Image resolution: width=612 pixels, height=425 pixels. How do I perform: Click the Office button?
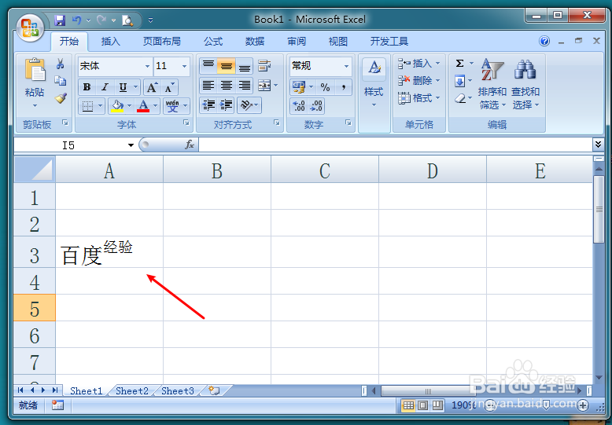click(30, 27)
